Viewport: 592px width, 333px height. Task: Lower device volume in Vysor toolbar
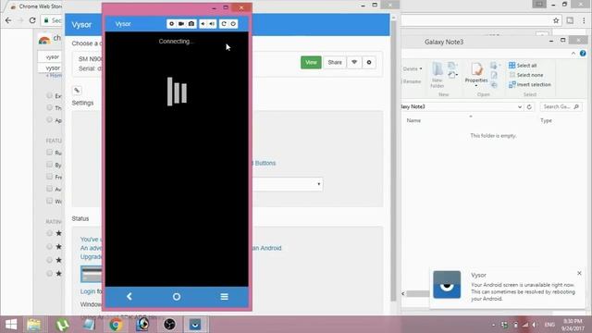(x=203, y=24)
